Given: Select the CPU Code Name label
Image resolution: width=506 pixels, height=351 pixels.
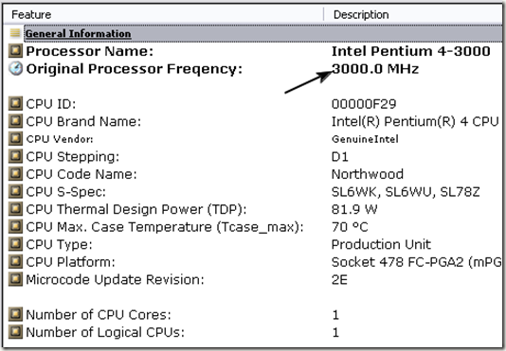Looking at the screenshot, I should (x=81, y=174).
